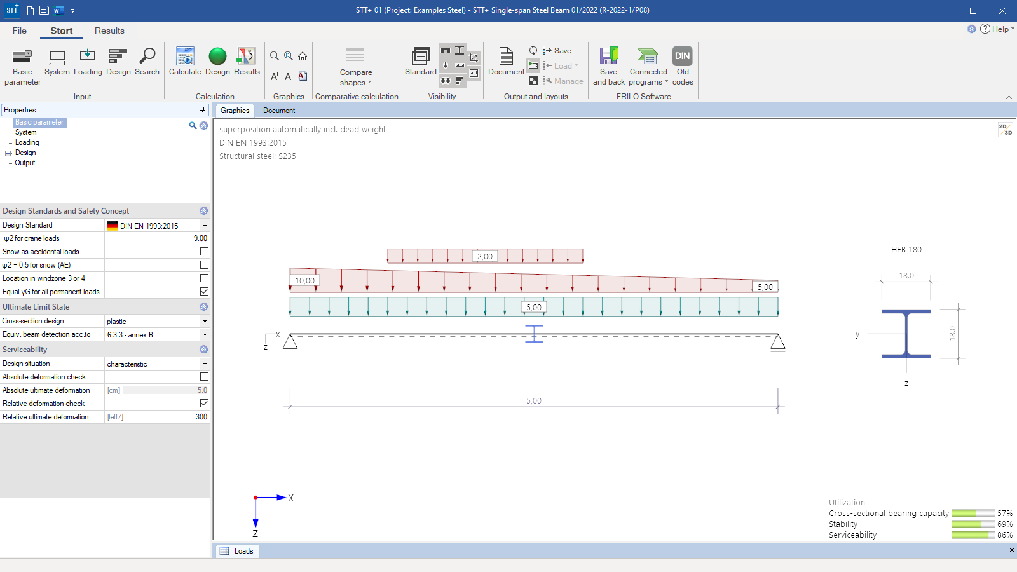Open Help menu

997,29
